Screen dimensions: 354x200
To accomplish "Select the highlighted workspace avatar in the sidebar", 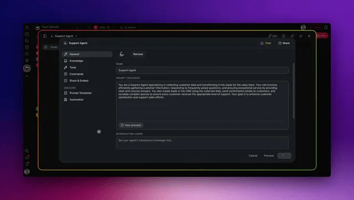I will click(x=27, y=68).
